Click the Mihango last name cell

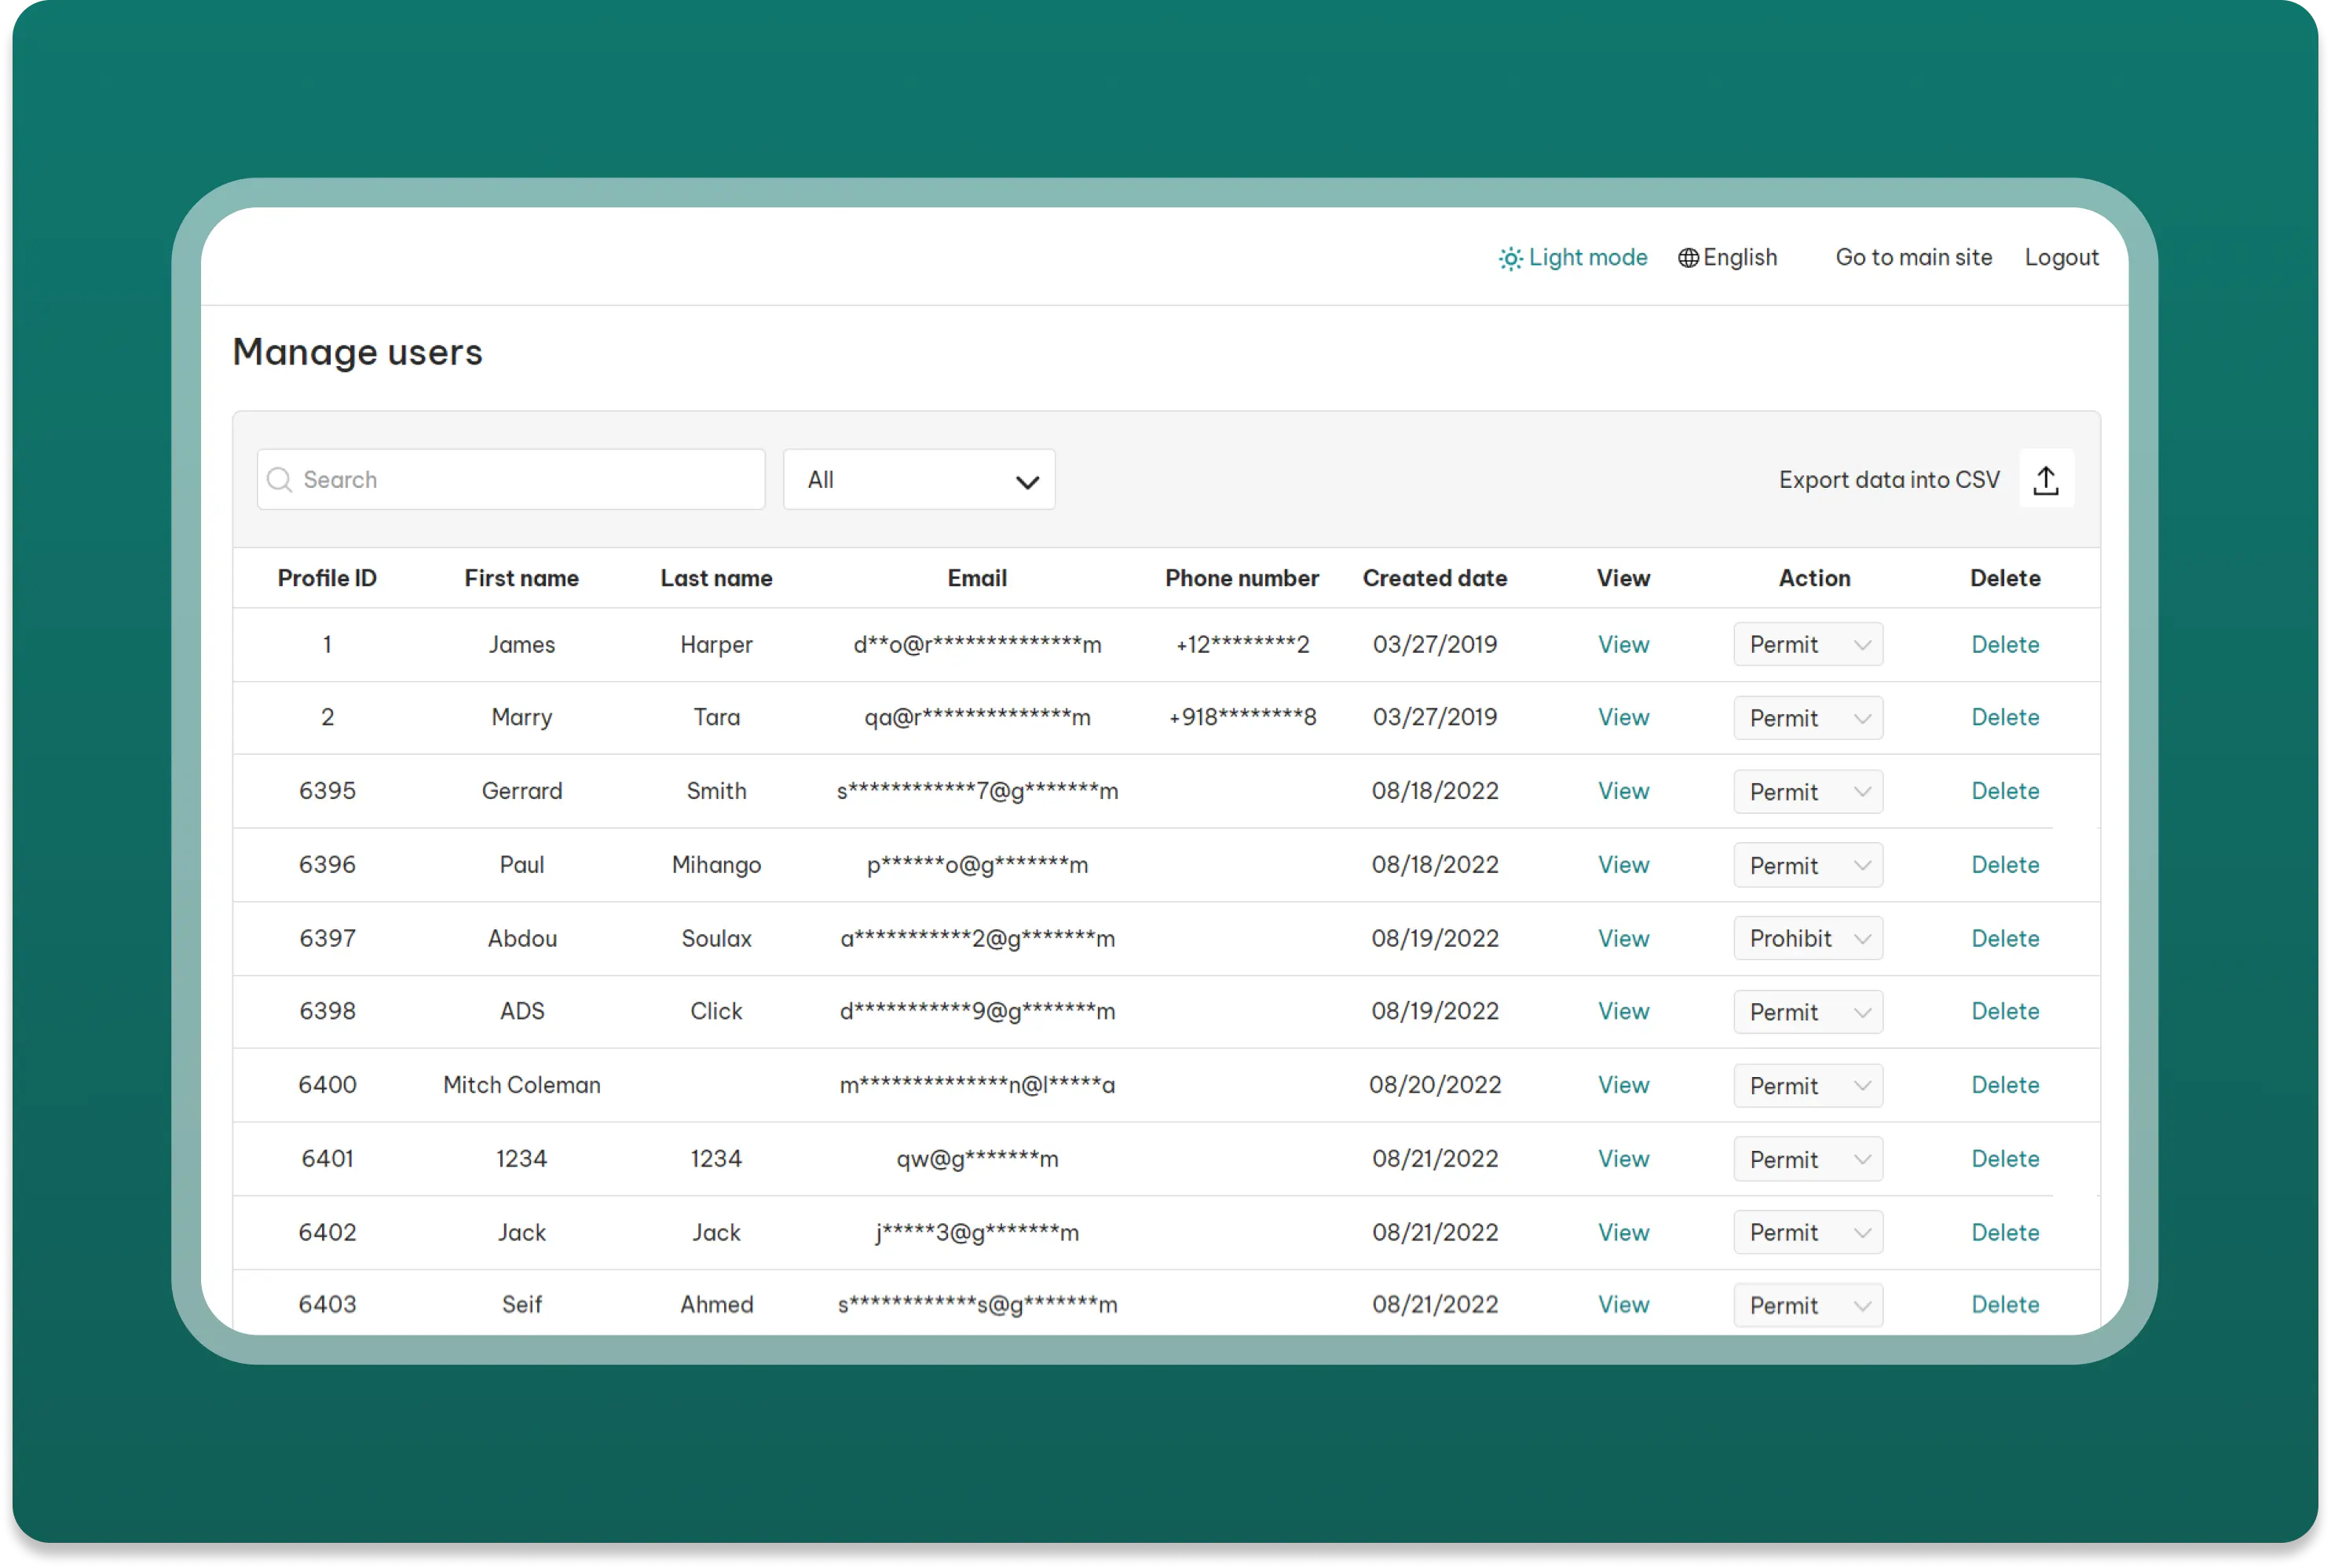tap(715, 865)
